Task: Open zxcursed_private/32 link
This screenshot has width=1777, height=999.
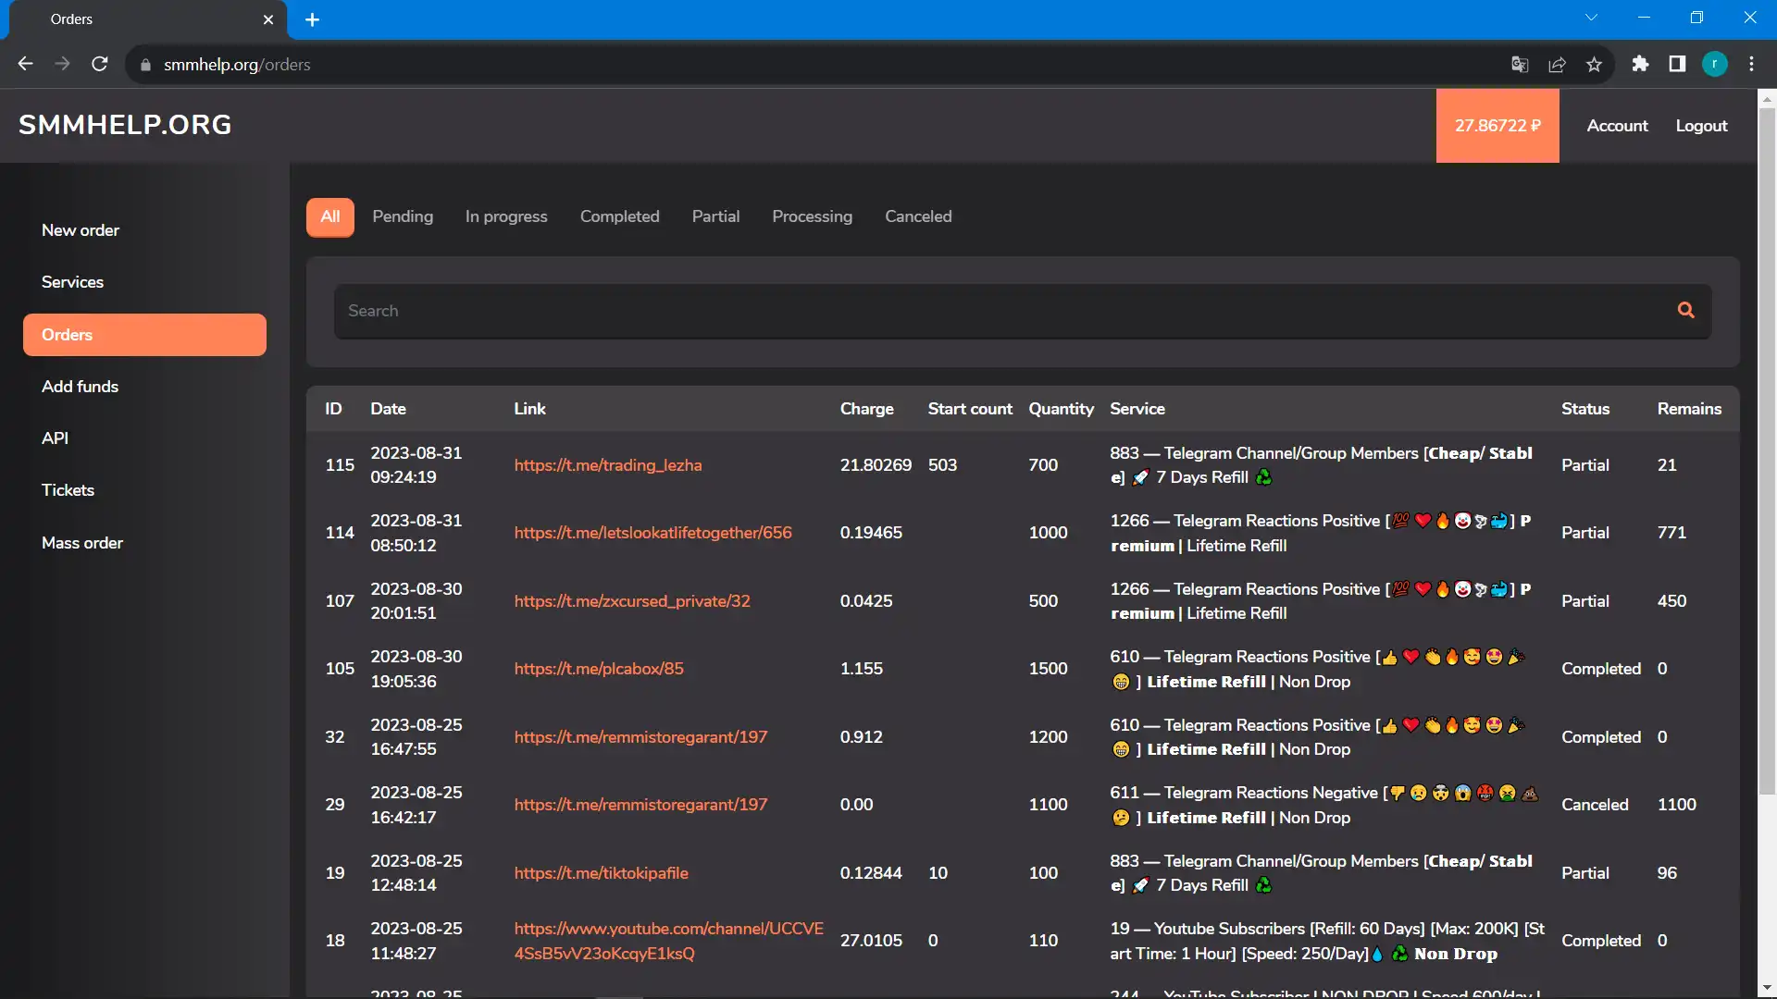Action: [632, 601]
